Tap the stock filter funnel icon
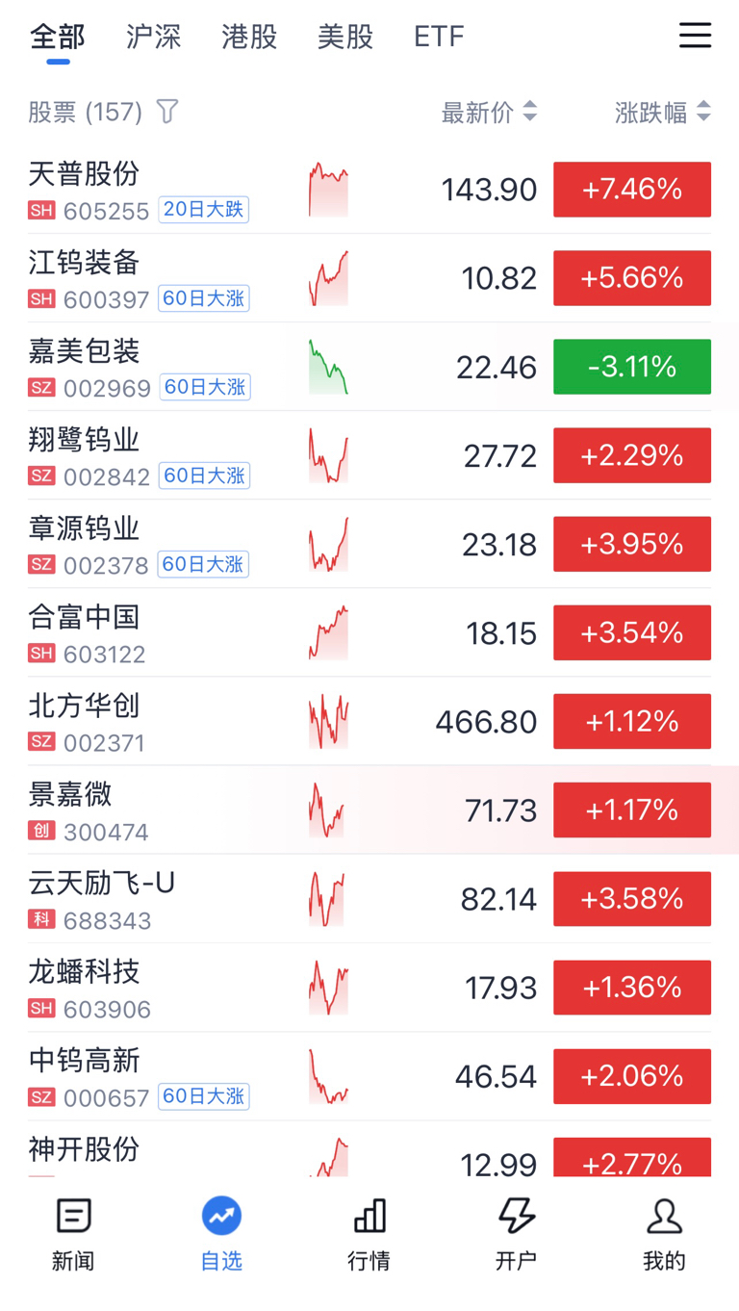This screenshot has height=1311, width=739. (167, 112)
